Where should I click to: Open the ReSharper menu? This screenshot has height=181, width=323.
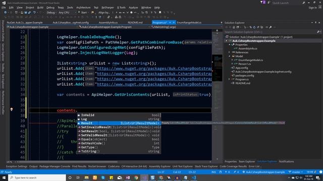107,8
